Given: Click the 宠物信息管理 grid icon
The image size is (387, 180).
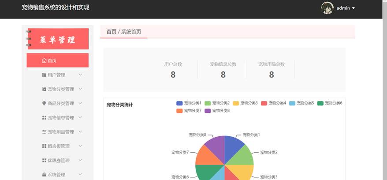Looking at the screenshot, I should coord(44,117).
